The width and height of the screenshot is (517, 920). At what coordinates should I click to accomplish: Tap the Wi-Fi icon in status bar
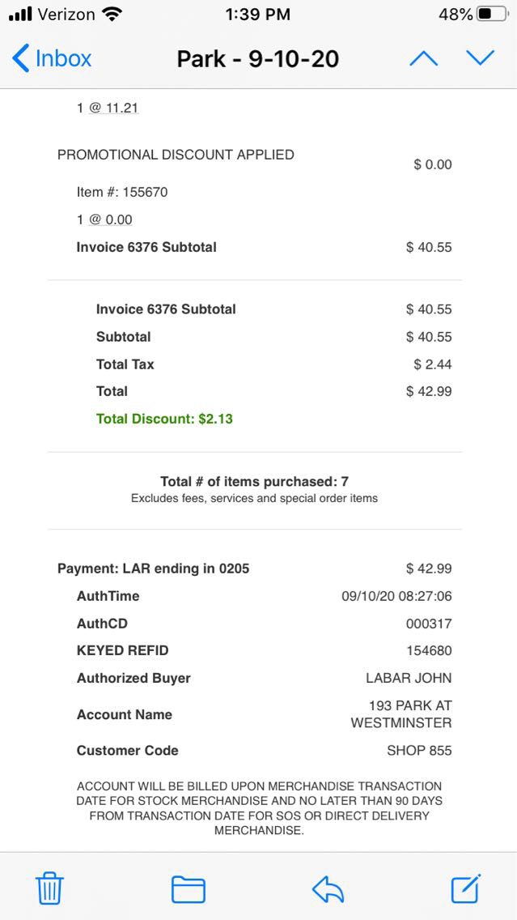point(113,15)
